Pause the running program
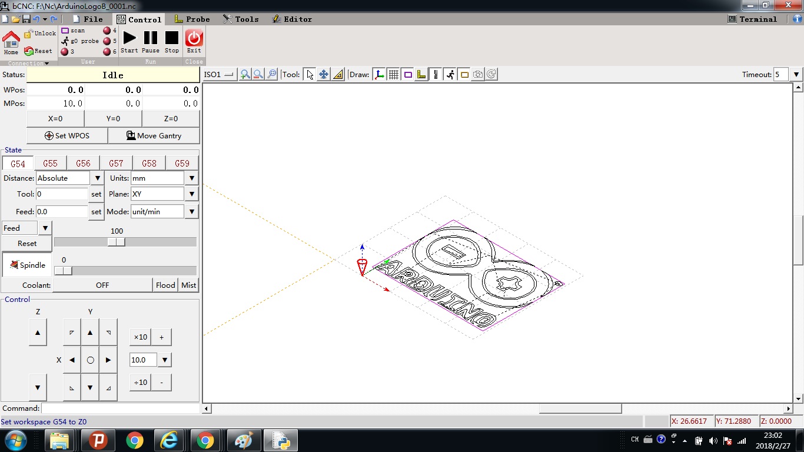The height and width of the screenshot is (452, 804). point(151,41)
